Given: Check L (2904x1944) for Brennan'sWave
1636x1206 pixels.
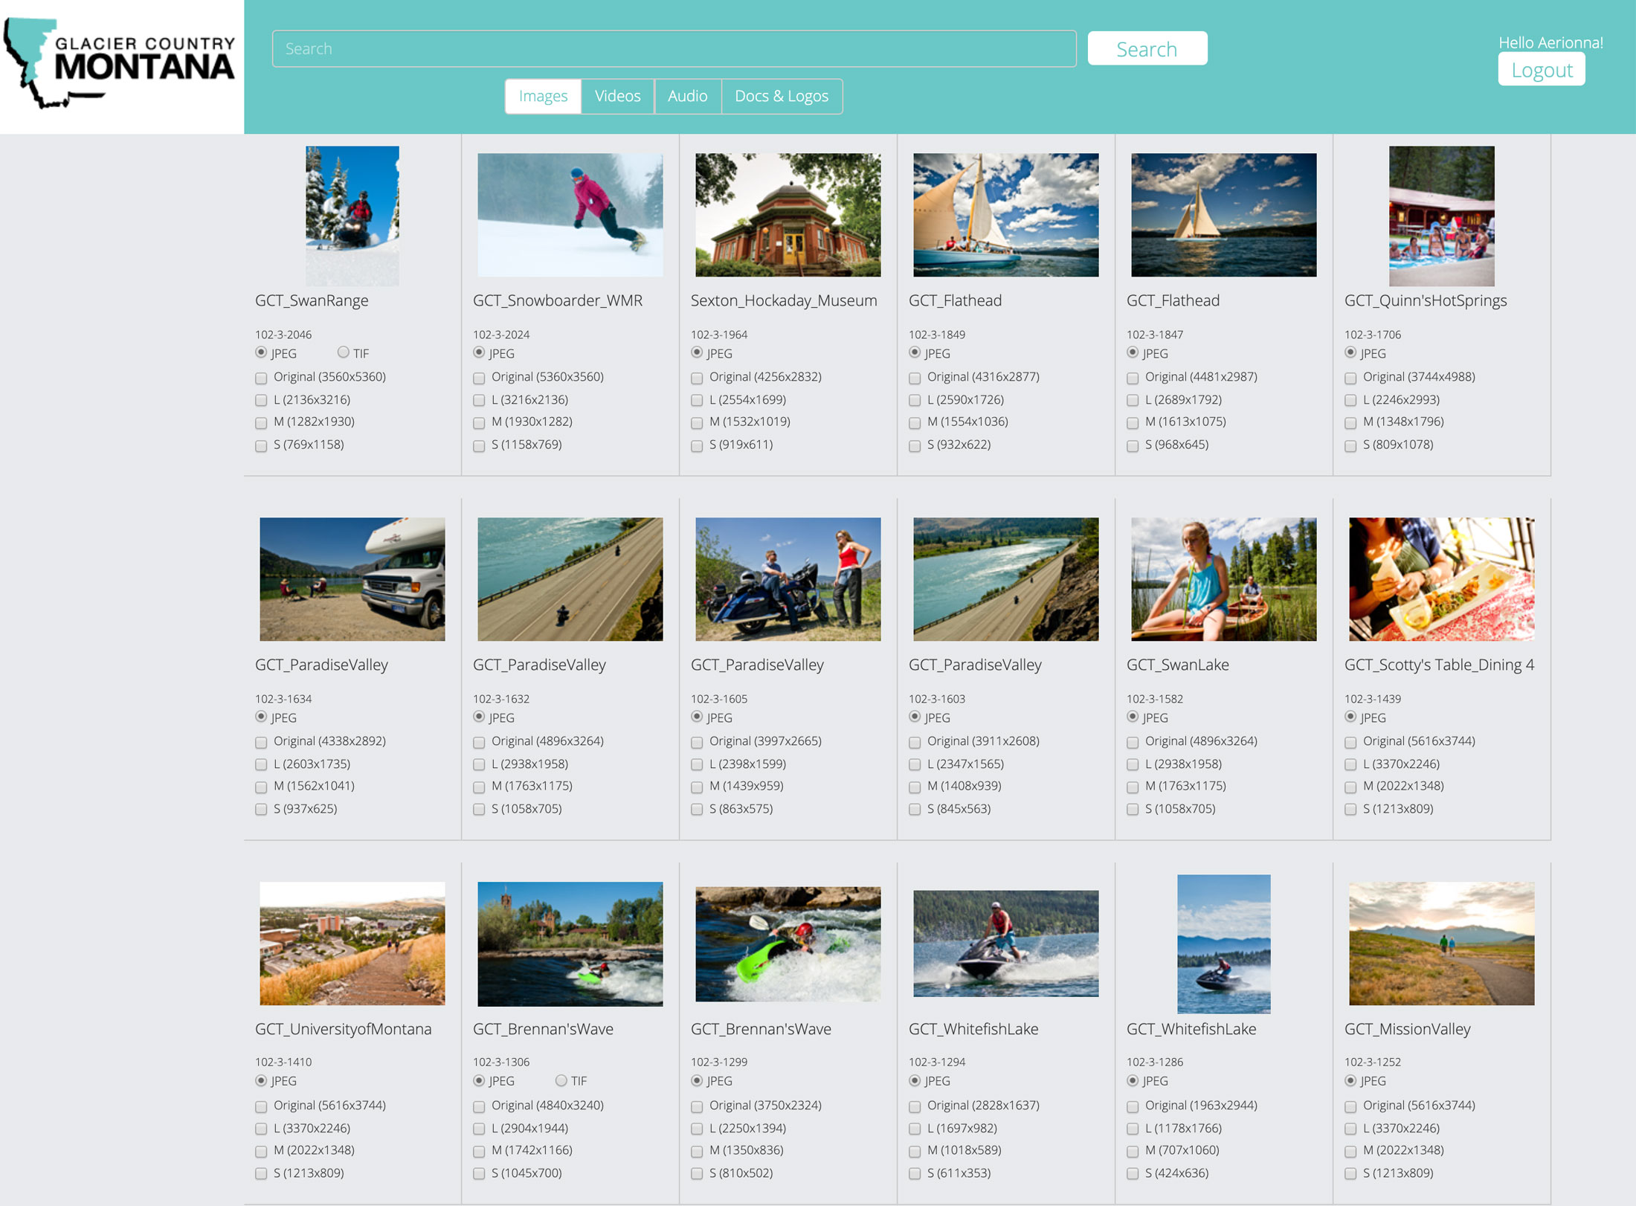Looking at the screenshot, I should 479,1129.
